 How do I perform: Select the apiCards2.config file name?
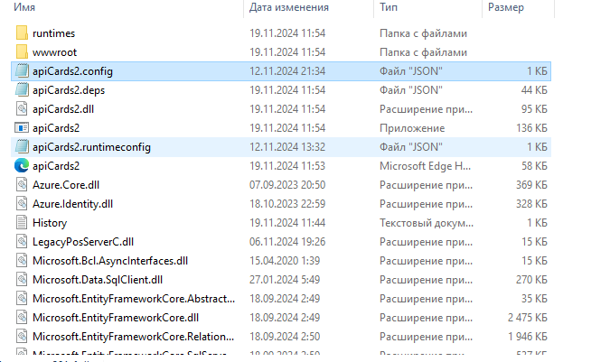pos(73,71)
